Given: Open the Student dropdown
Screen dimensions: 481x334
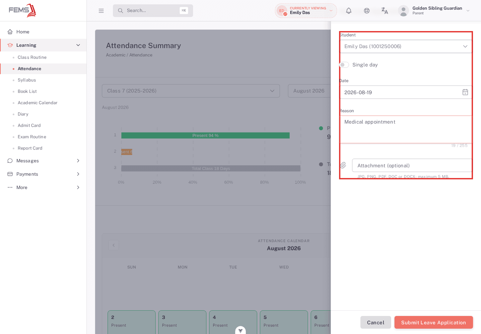Looking at the screenshot, I should click(x=406, y=46).
